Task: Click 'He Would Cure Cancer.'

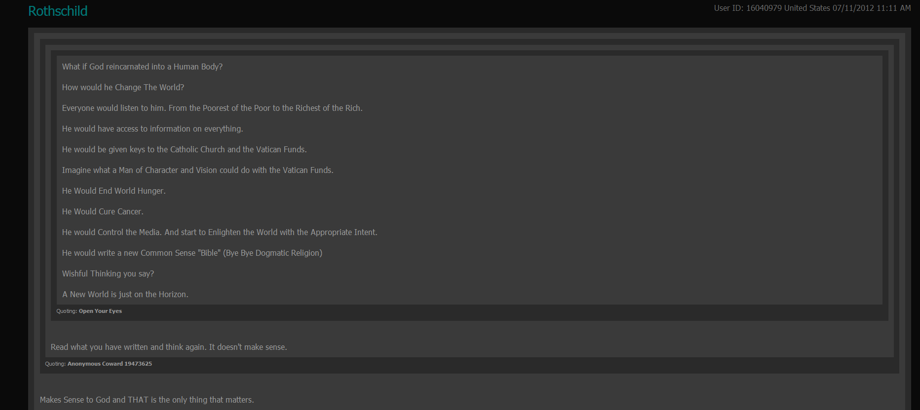Action: 103,211
